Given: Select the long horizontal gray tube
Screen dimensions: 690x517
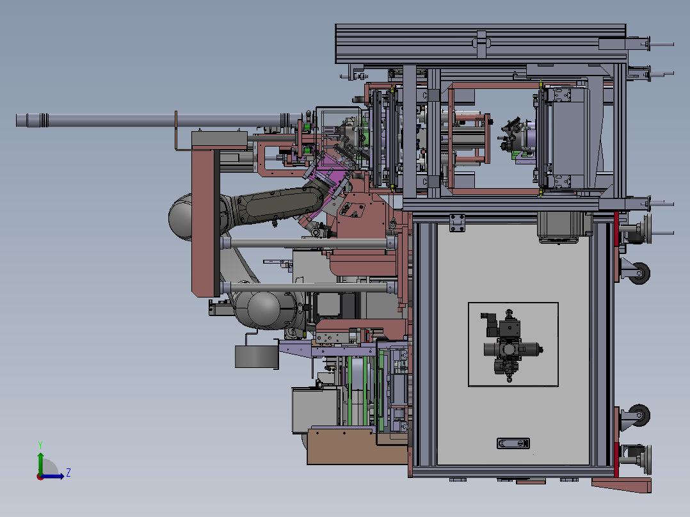Looking at the screenshot, I should point(159,120).
